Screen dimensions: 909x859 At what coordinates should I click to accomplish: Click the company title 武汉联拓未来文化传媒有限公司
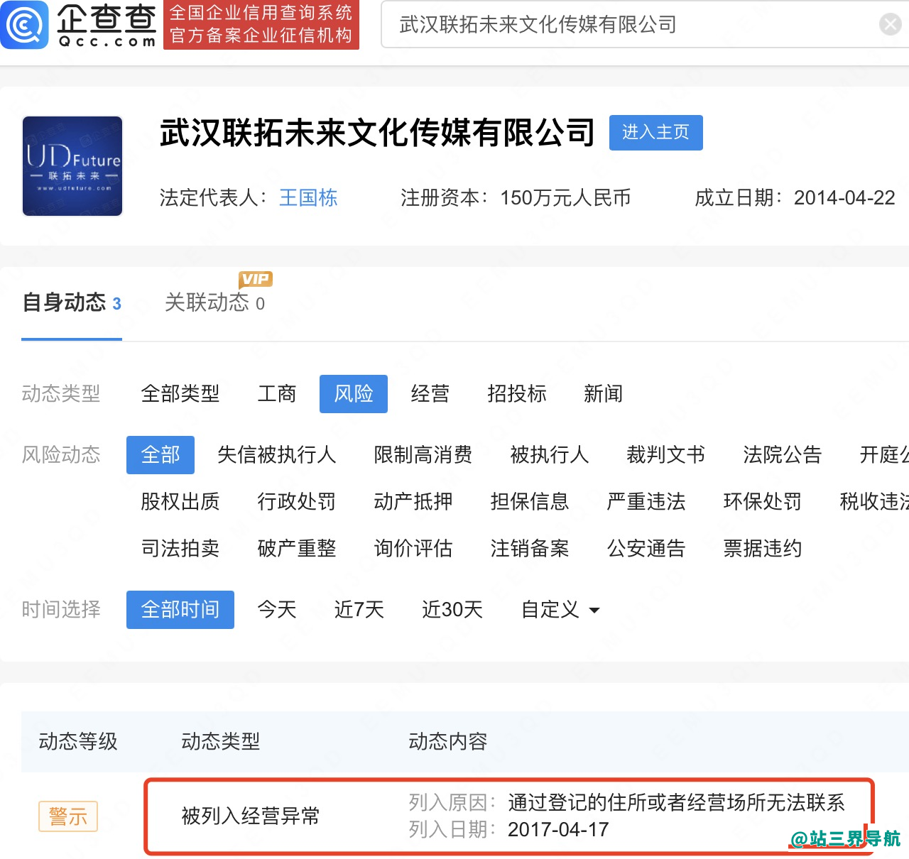pyautogui.click(x=377, y=133)
